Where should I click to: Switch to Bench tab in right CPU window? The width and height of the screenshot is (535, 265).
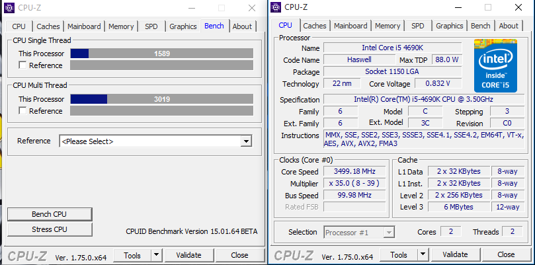point(481,26)
